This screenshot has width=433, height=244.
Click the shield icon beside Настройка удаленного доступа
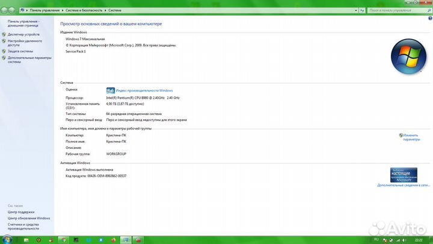pyautogui.click(x=4, y=41)
